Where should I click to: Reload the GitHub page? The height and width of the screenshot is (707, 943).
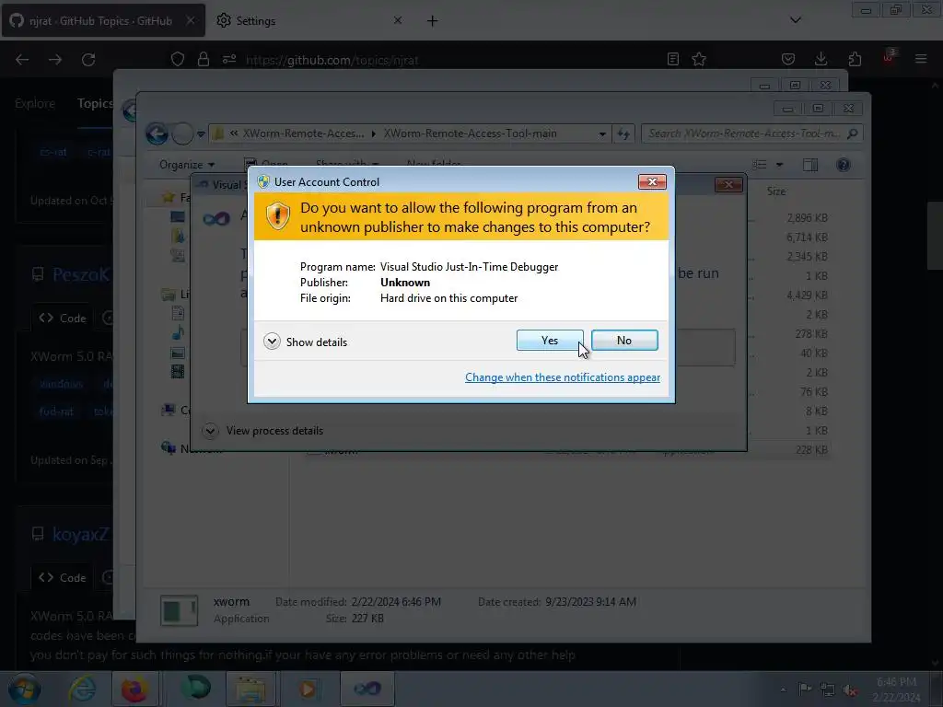coord(88,60)
